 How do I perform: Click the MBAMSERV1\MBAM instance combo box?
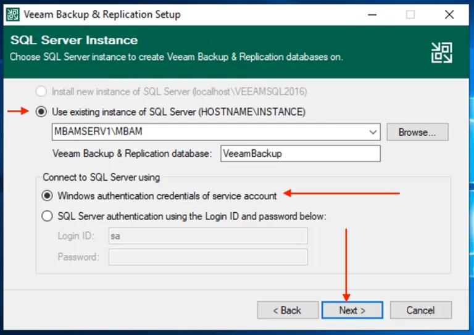click(216, 131)
